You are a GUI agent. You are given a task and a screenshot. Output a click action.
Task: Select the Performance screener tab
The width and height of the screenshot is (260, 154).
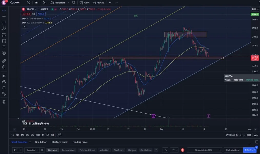68,150
